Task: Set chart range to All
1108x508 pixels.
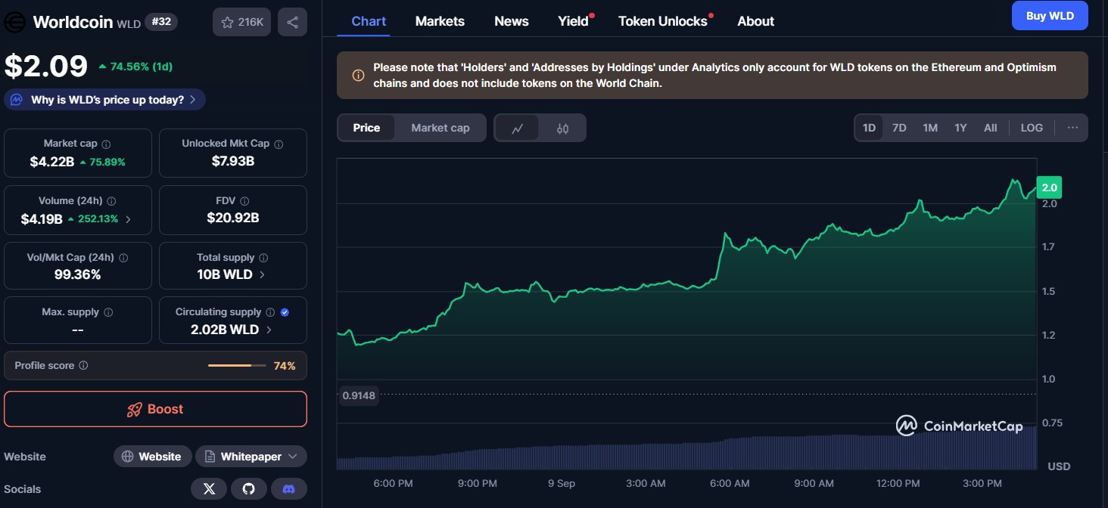Action: tap(990, 128)
